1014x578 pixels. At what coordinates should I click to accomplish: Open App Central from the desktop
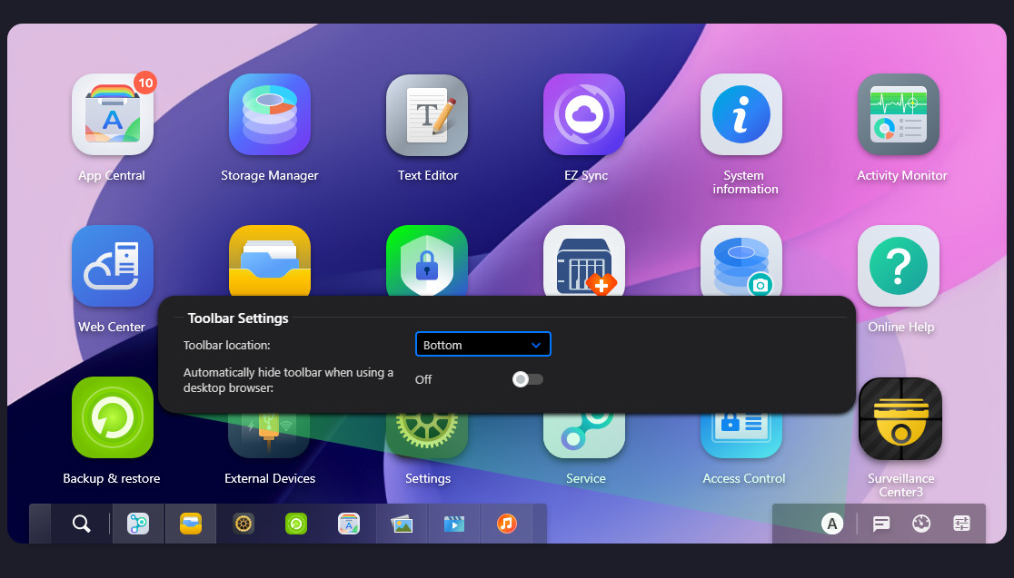[x=112, y=114]
